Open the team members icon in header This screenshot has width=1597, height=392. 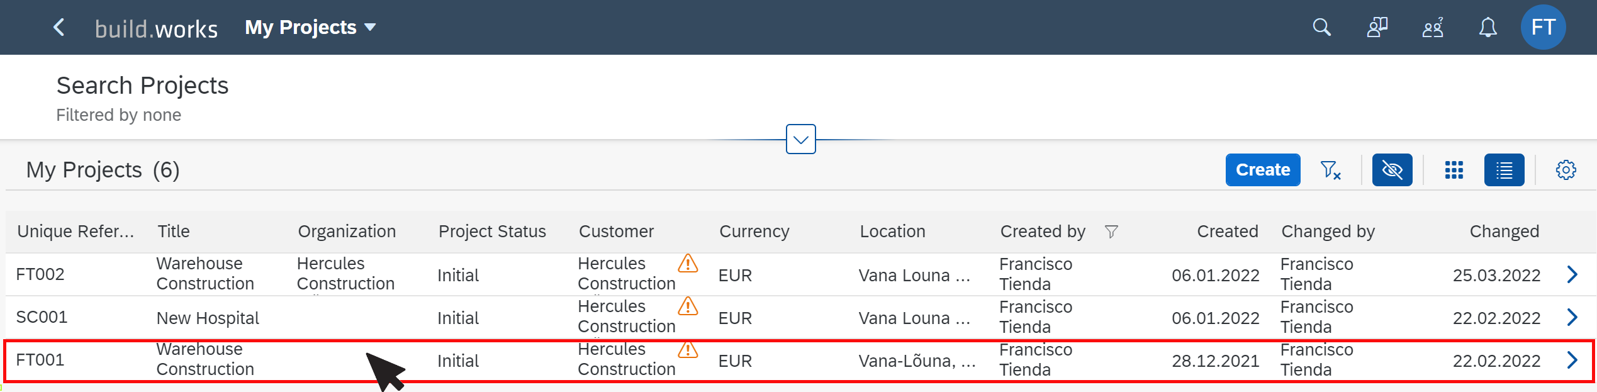[1433, 27]
